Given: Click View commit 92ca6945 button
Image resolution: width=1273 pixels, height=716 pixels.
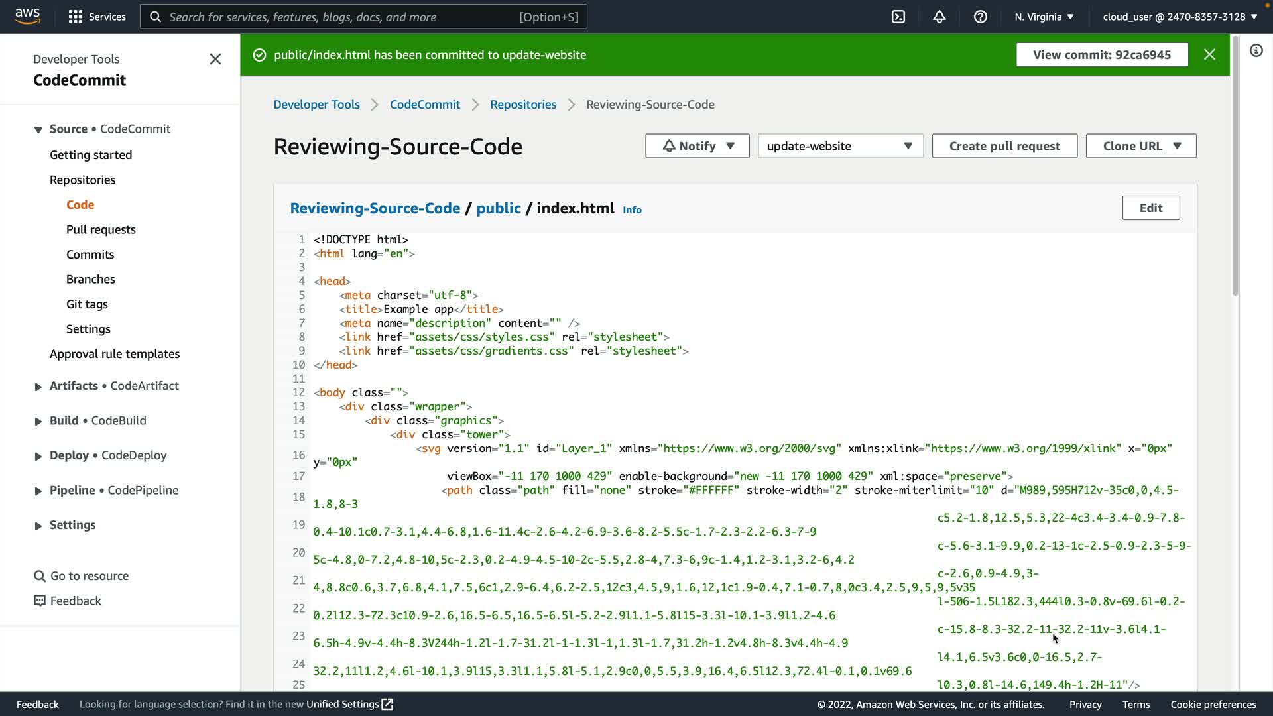Looking at the screenshot, I should (1101, 54).
